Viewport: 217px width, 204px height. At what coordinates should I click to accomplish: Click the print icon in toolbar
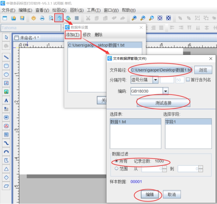coord(42,18)
